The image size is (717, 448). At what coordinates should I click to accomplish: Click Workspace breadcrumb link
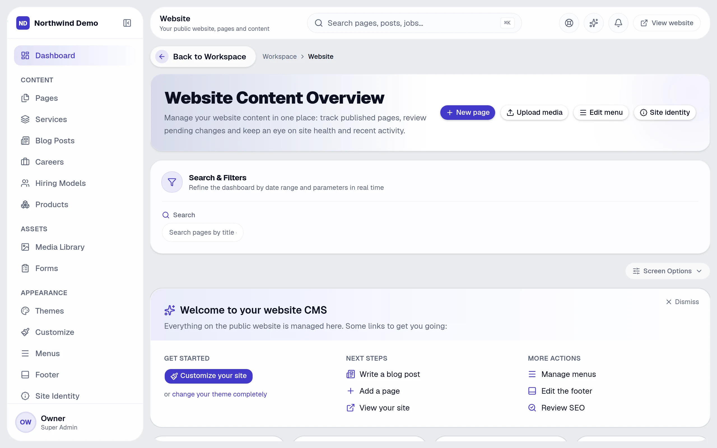pos(280,56)
